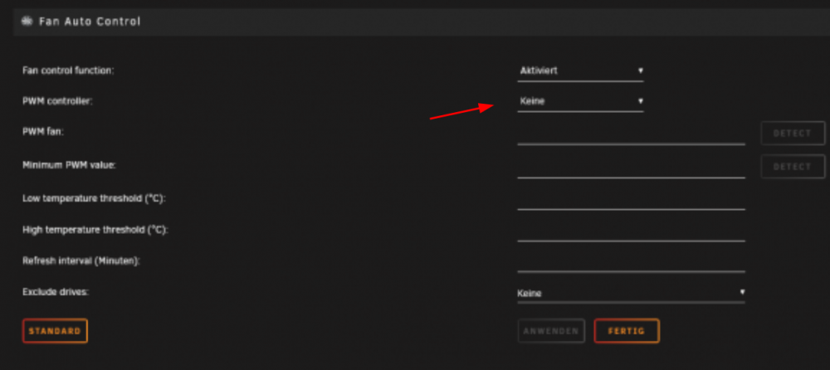This screenshot has width=830, height=370.
Task: Click DETECT next to Minimum PWM value
Action: pos(793,167)
